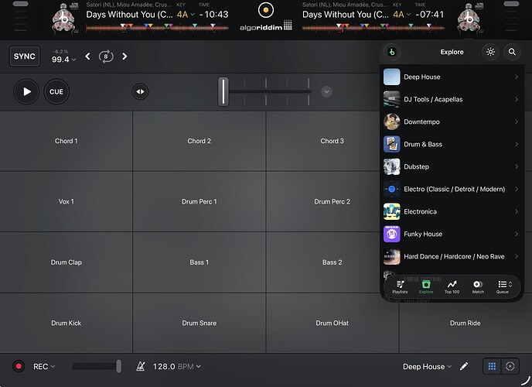Viewport: 532px width, 387px height.
Task: Click the green Beatport source icon
Action: [392, 53]
